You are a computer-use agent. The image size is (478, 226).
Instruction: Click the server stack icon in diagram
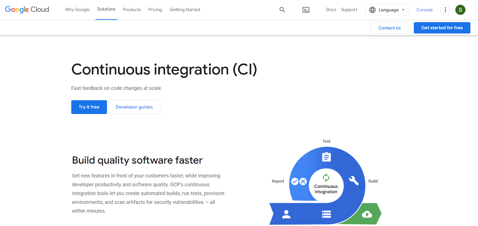pyautogui.click(x=326, y=214)
